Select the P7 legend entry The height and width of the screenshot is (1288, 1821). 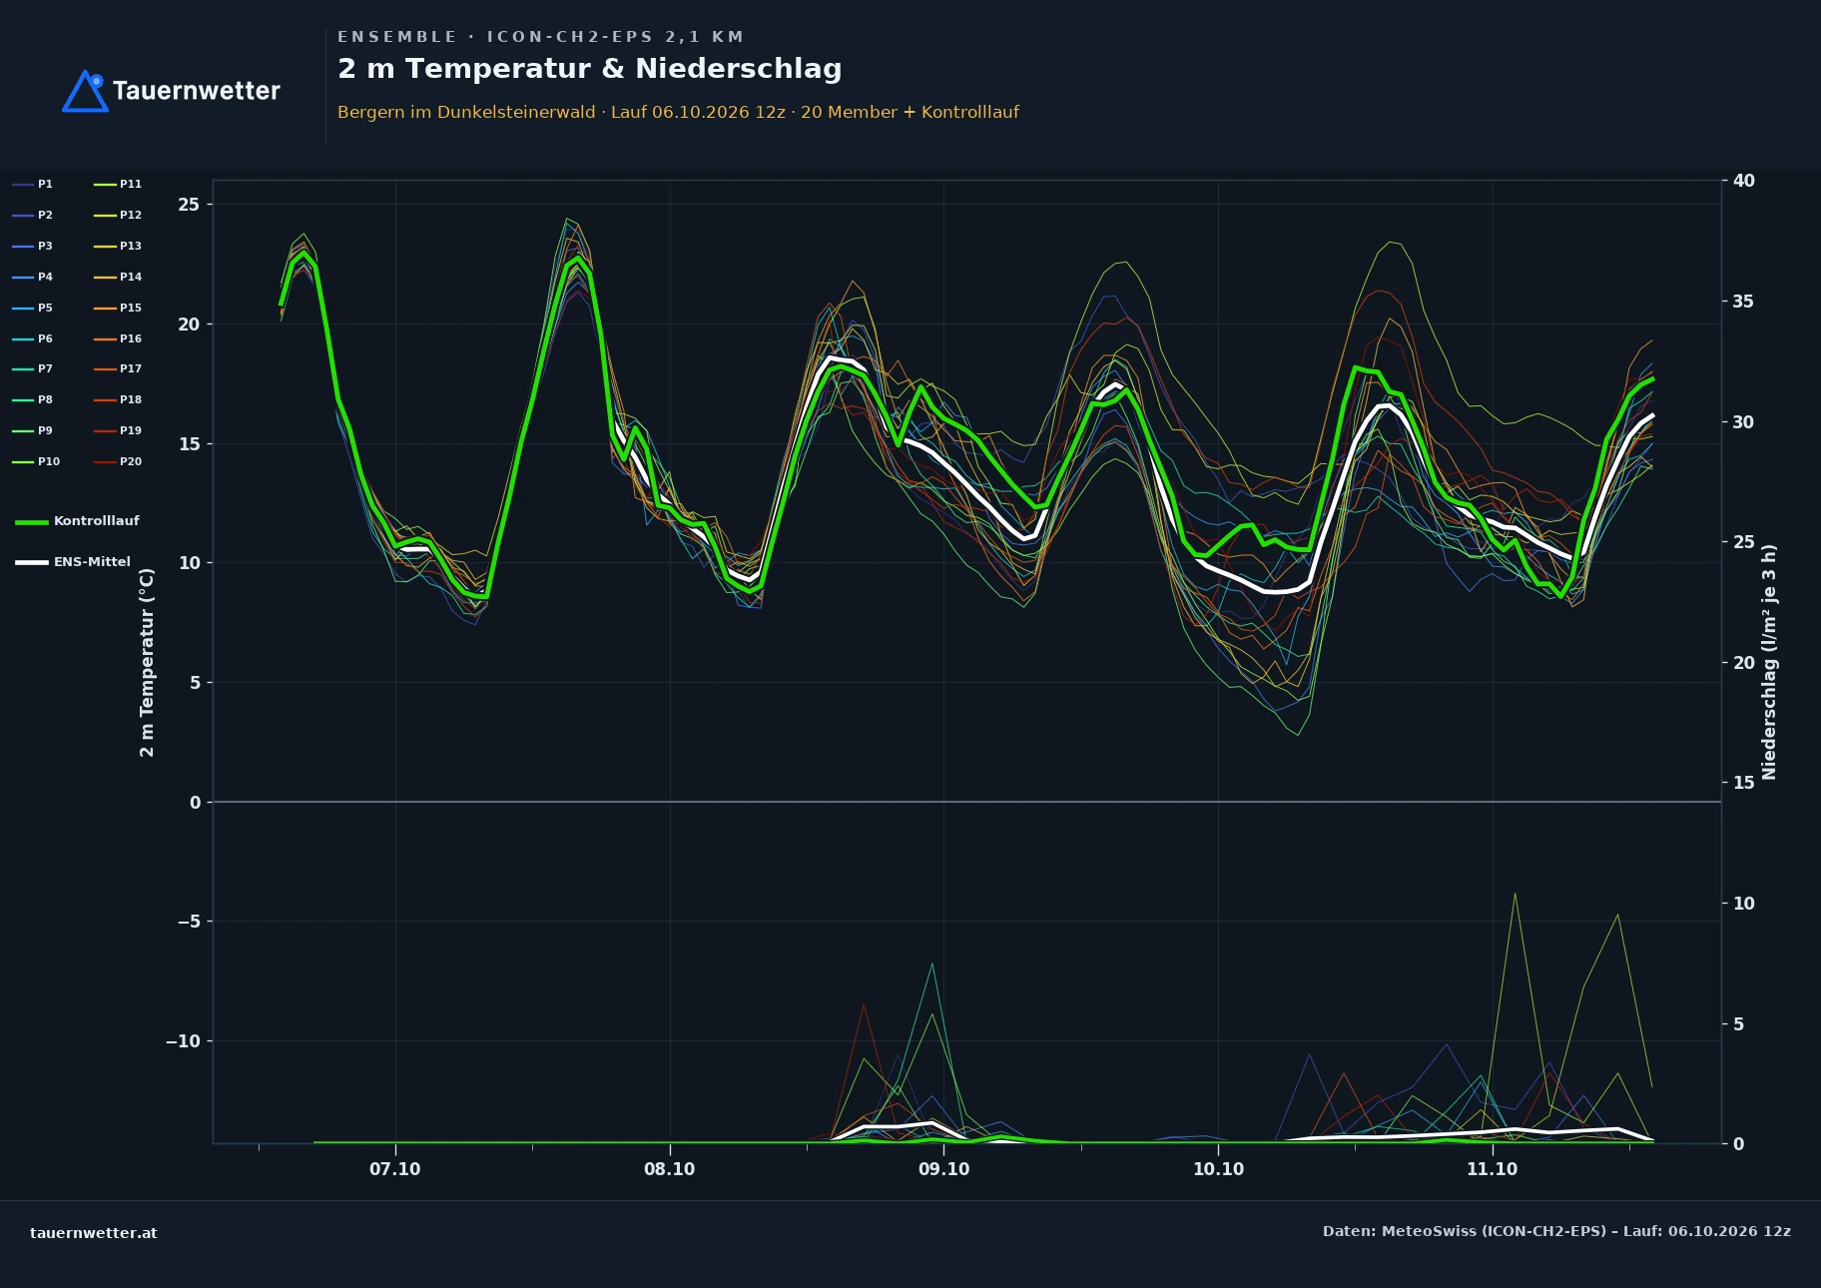click(x=32, y=368)
